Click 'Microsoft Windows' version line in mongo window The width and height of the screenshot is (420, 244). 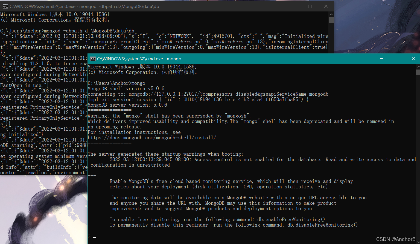click(142, 67)
